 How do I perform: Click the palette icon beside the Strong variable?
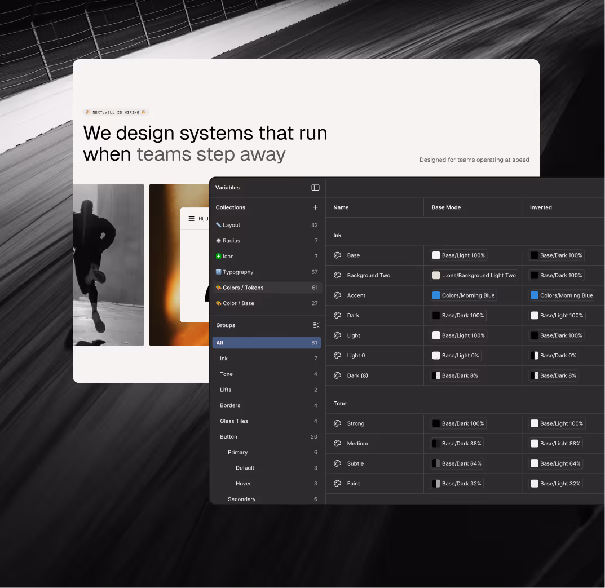337,423
